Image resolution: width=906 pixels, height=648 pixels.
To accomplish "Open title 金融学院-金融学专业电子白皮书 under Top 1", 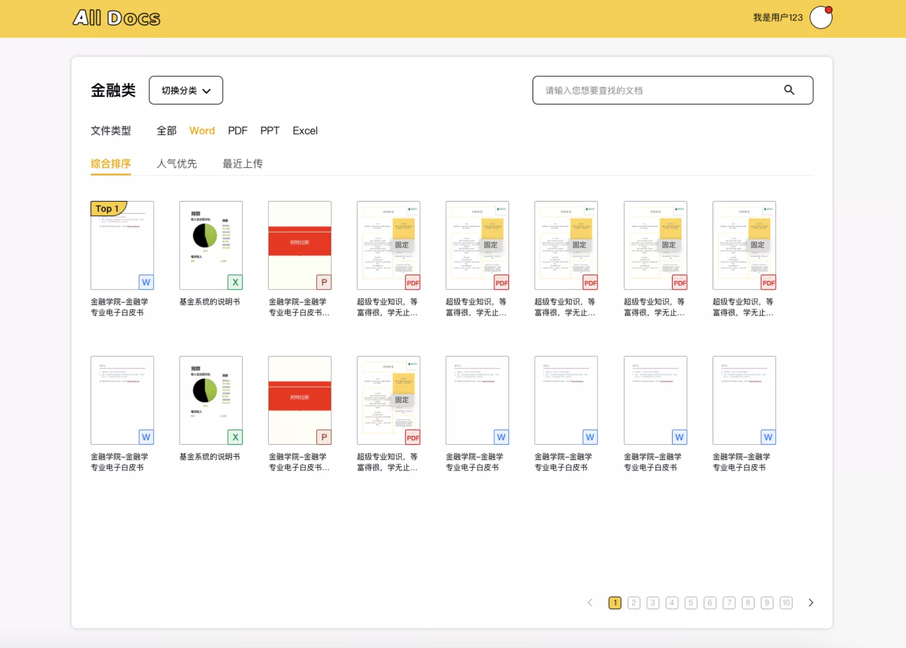I will [119, 307].
